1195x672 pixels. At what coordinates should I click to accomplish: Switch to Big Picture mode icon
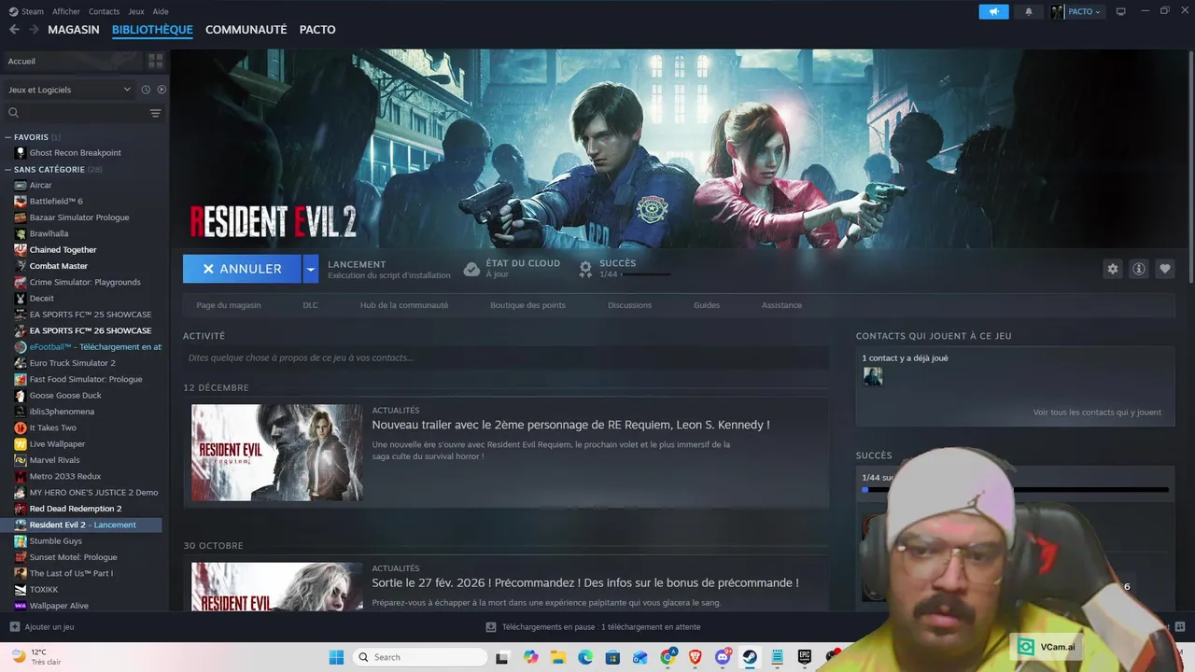(x=1121, y=11)
